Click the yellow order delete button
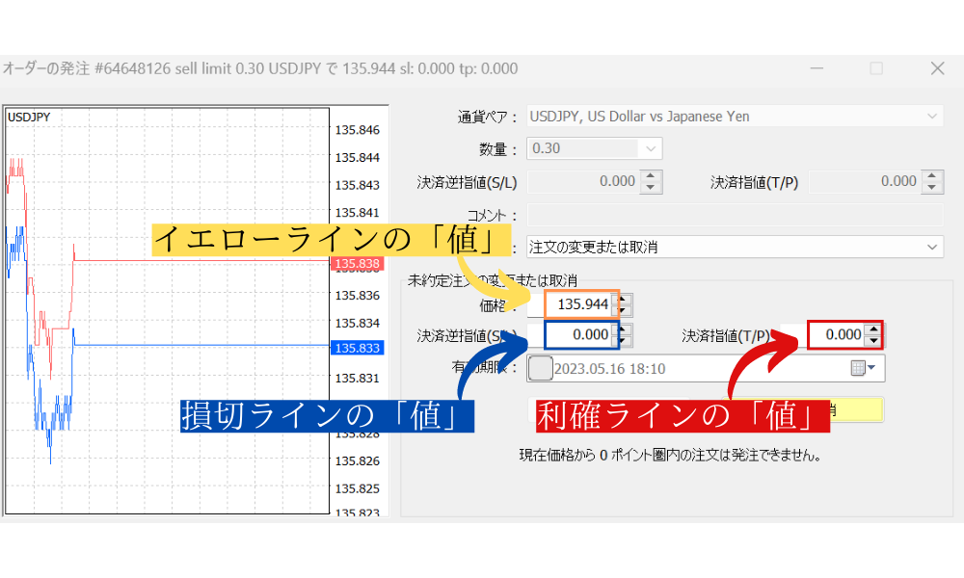The width and height of the screenshot is (964, 578). (x=853, y=409)
